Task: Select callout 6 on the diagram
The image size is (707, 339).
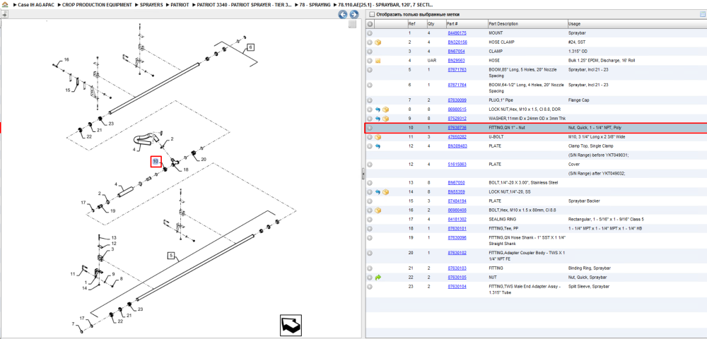Action: coord(251,47)
